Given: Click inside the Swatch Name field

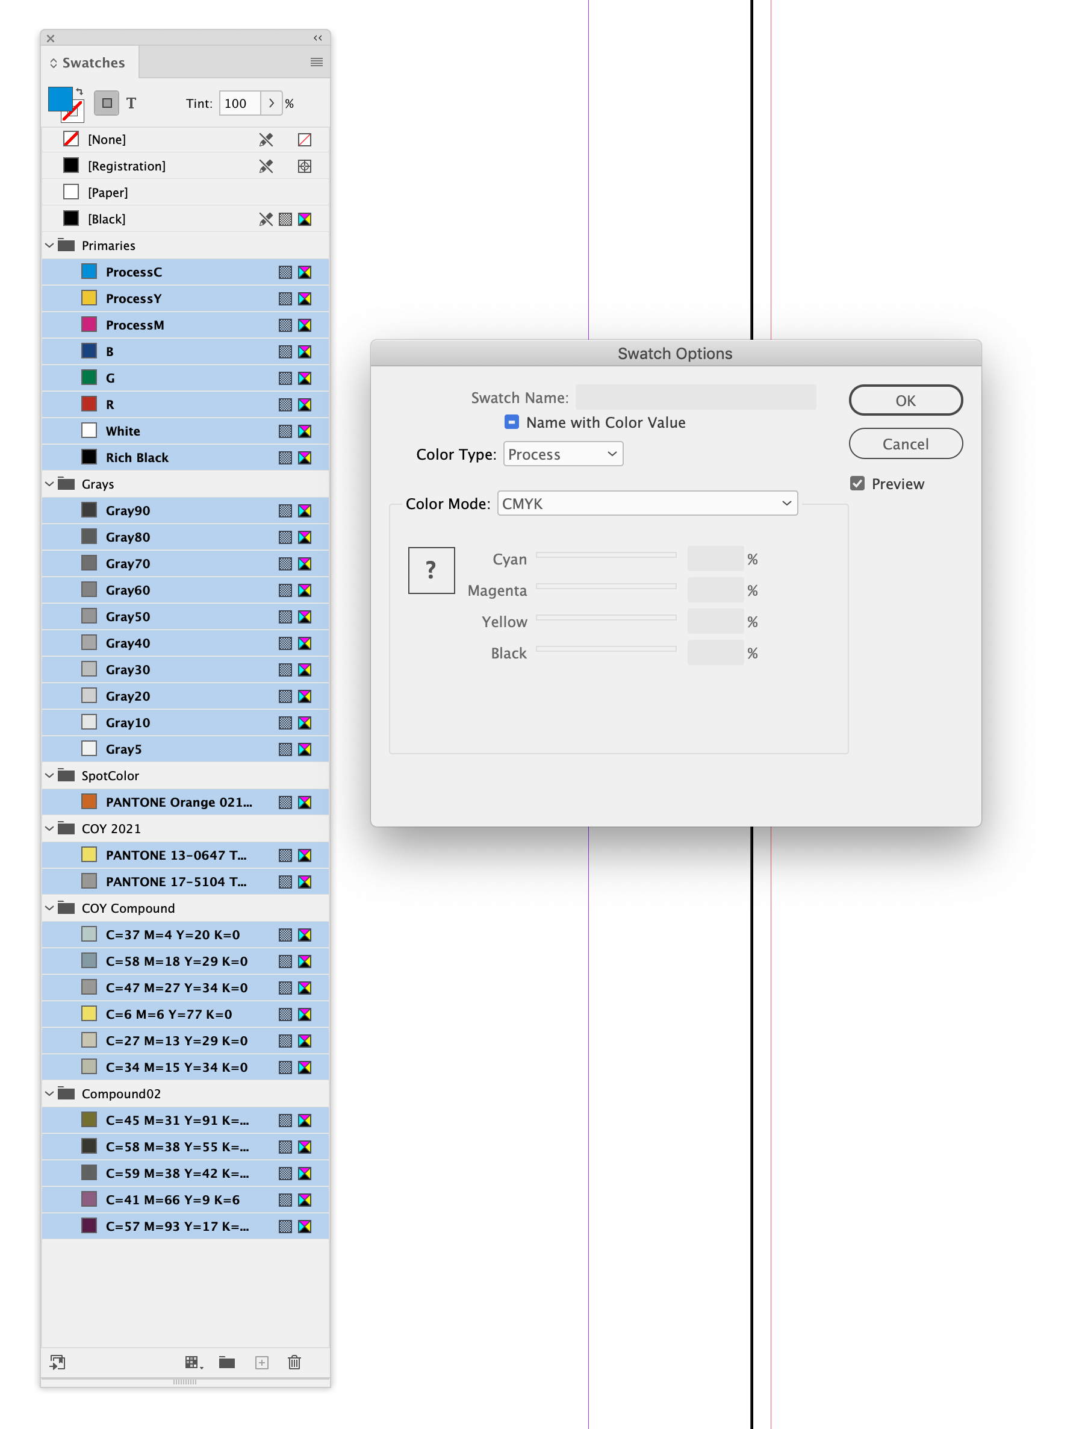Looking at the screenshot, I should [696, 396].
